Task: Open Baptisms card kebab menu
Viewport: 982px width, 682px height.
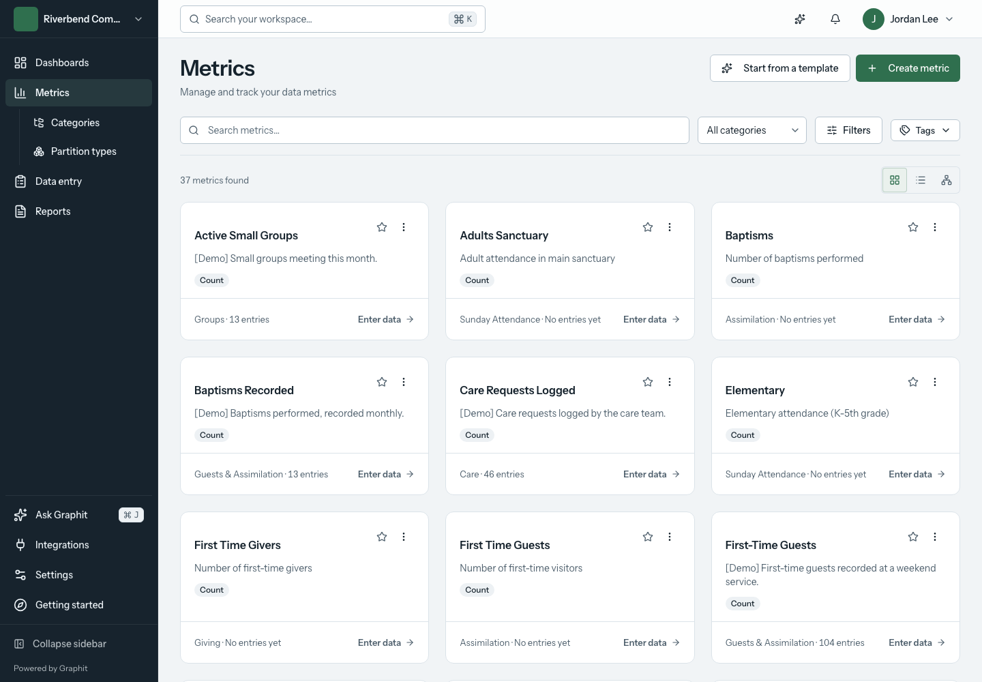Action: [x=935, y=227]
